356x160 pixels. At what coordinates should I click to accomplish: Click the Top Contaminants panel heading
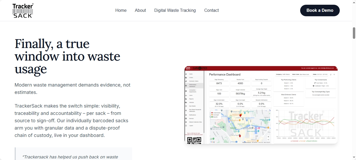pos(321,80)
